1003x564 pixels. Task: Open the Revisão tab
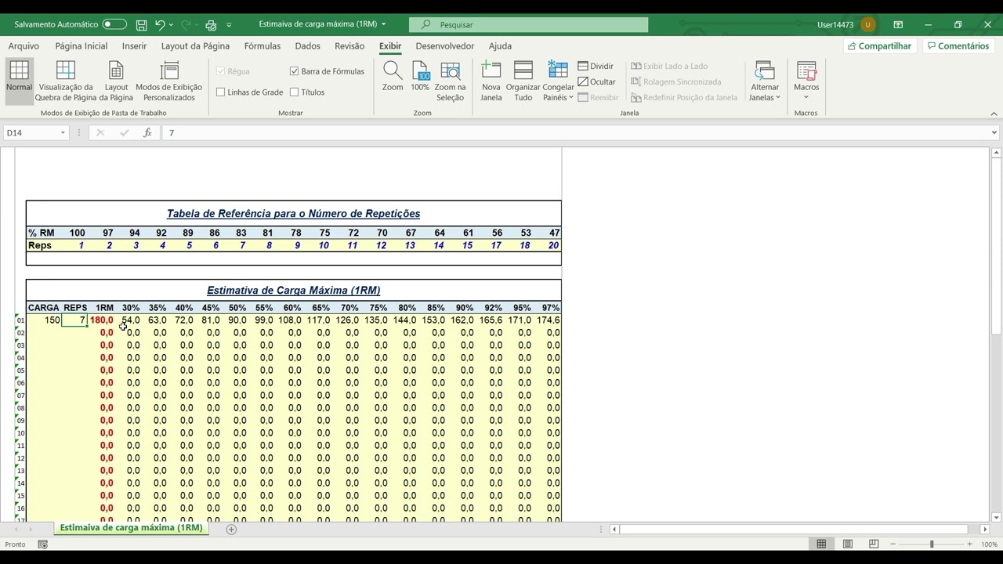click(x=349, y=46)
